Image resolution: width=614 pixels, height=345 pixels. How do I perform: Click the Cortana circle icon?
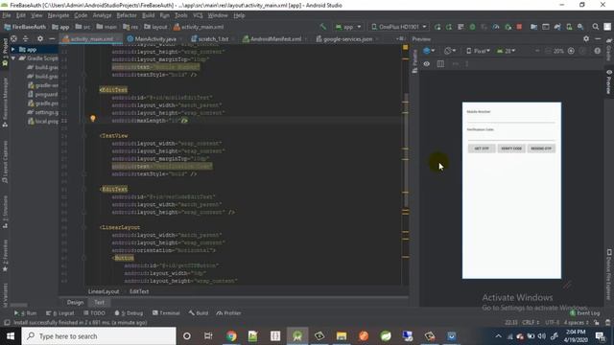pyautogui.click(x=187, y=336)
